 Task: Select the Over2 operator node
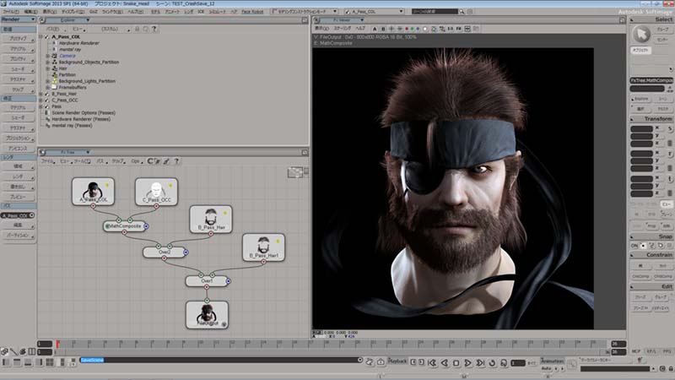165,252
